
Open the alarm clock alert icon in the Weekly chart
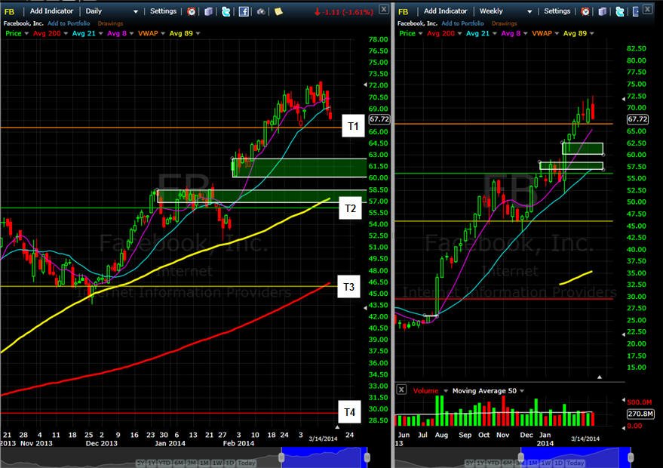585,11
